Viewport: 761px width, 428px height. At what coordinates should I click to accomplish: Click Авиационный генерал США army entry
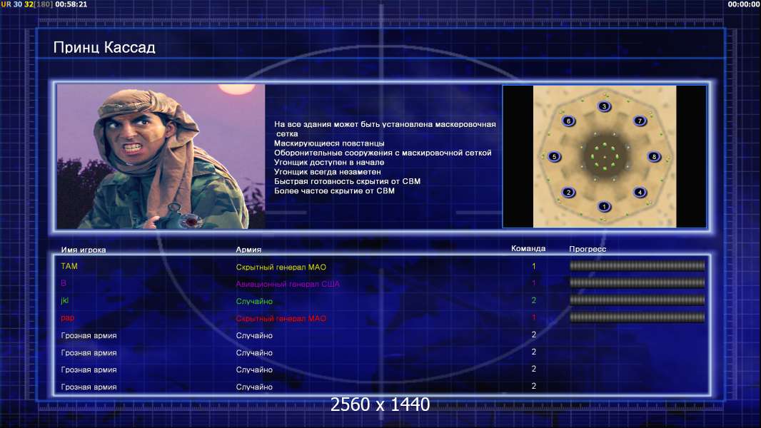[x=288, y=284]
